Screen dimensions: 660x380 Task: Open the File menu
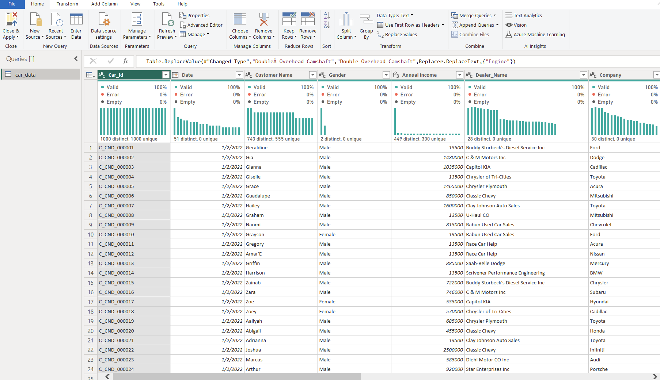(x=12, y=4)
